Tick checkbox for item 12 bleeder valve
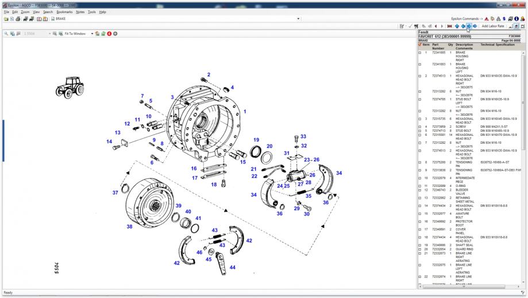This screenshot has width=528, height=298. coord(420,190)
